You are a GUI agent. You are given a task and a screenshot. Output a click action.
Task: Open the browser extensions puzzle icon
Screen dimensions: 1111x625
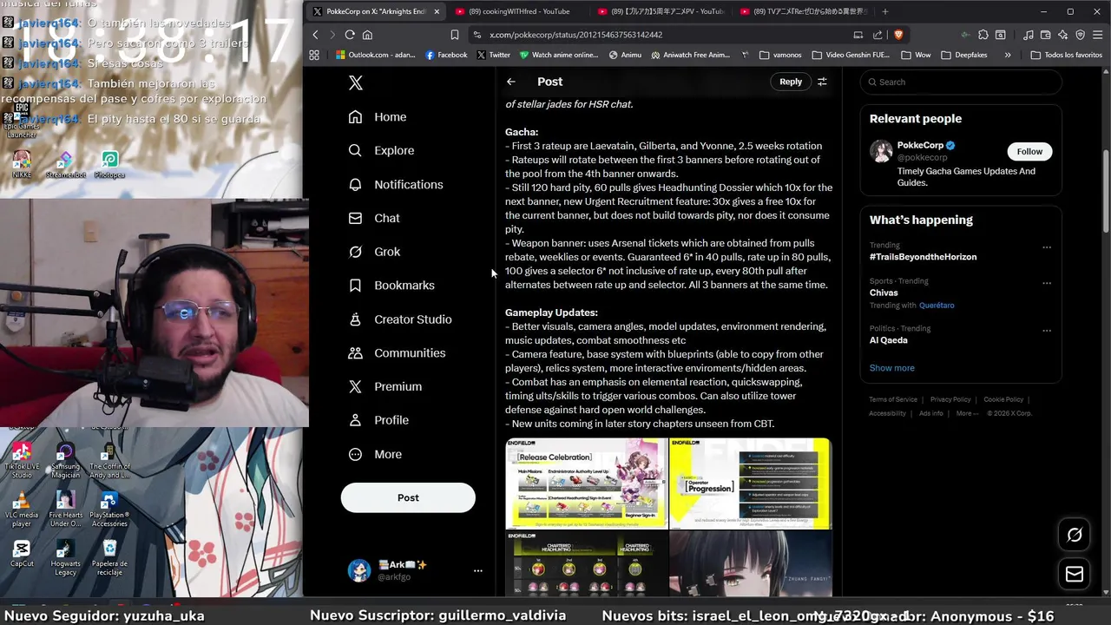[x=983, y=35]
